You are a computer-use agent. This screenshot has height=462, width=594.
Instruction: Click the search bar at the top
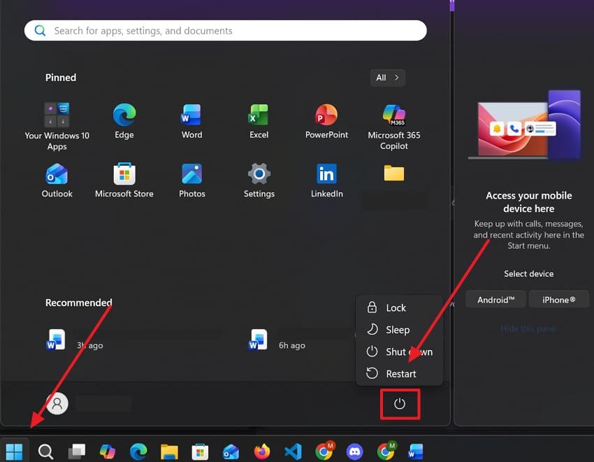[x=225, y=30]
